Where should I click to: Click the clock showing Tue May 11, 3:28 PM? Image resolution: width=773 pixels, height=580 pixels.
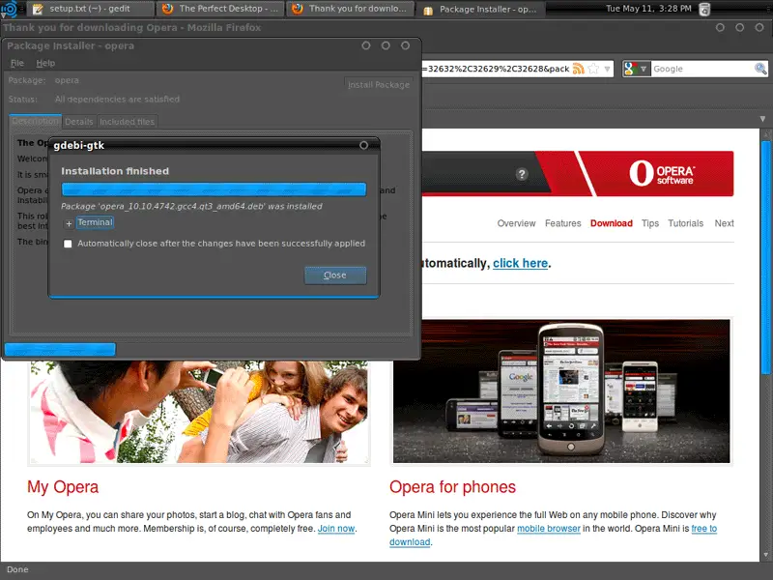point(648,9)
